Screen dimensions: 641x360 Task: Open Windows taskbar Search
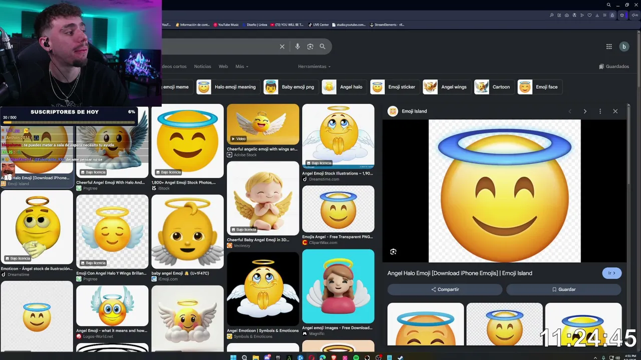pyautogui.click(x=244, y=357)
